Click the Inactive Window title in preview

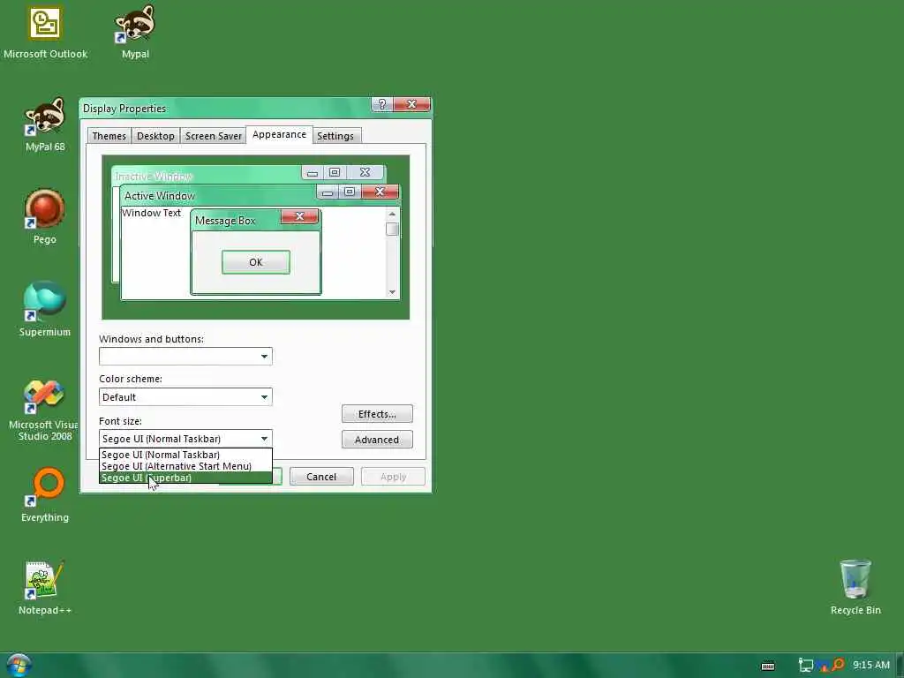coord(154,177)
